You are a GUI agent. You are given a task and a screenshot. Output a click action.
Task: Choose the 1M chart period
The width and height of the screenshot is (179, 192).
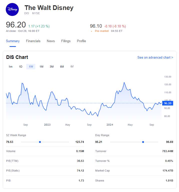point(42,67)
